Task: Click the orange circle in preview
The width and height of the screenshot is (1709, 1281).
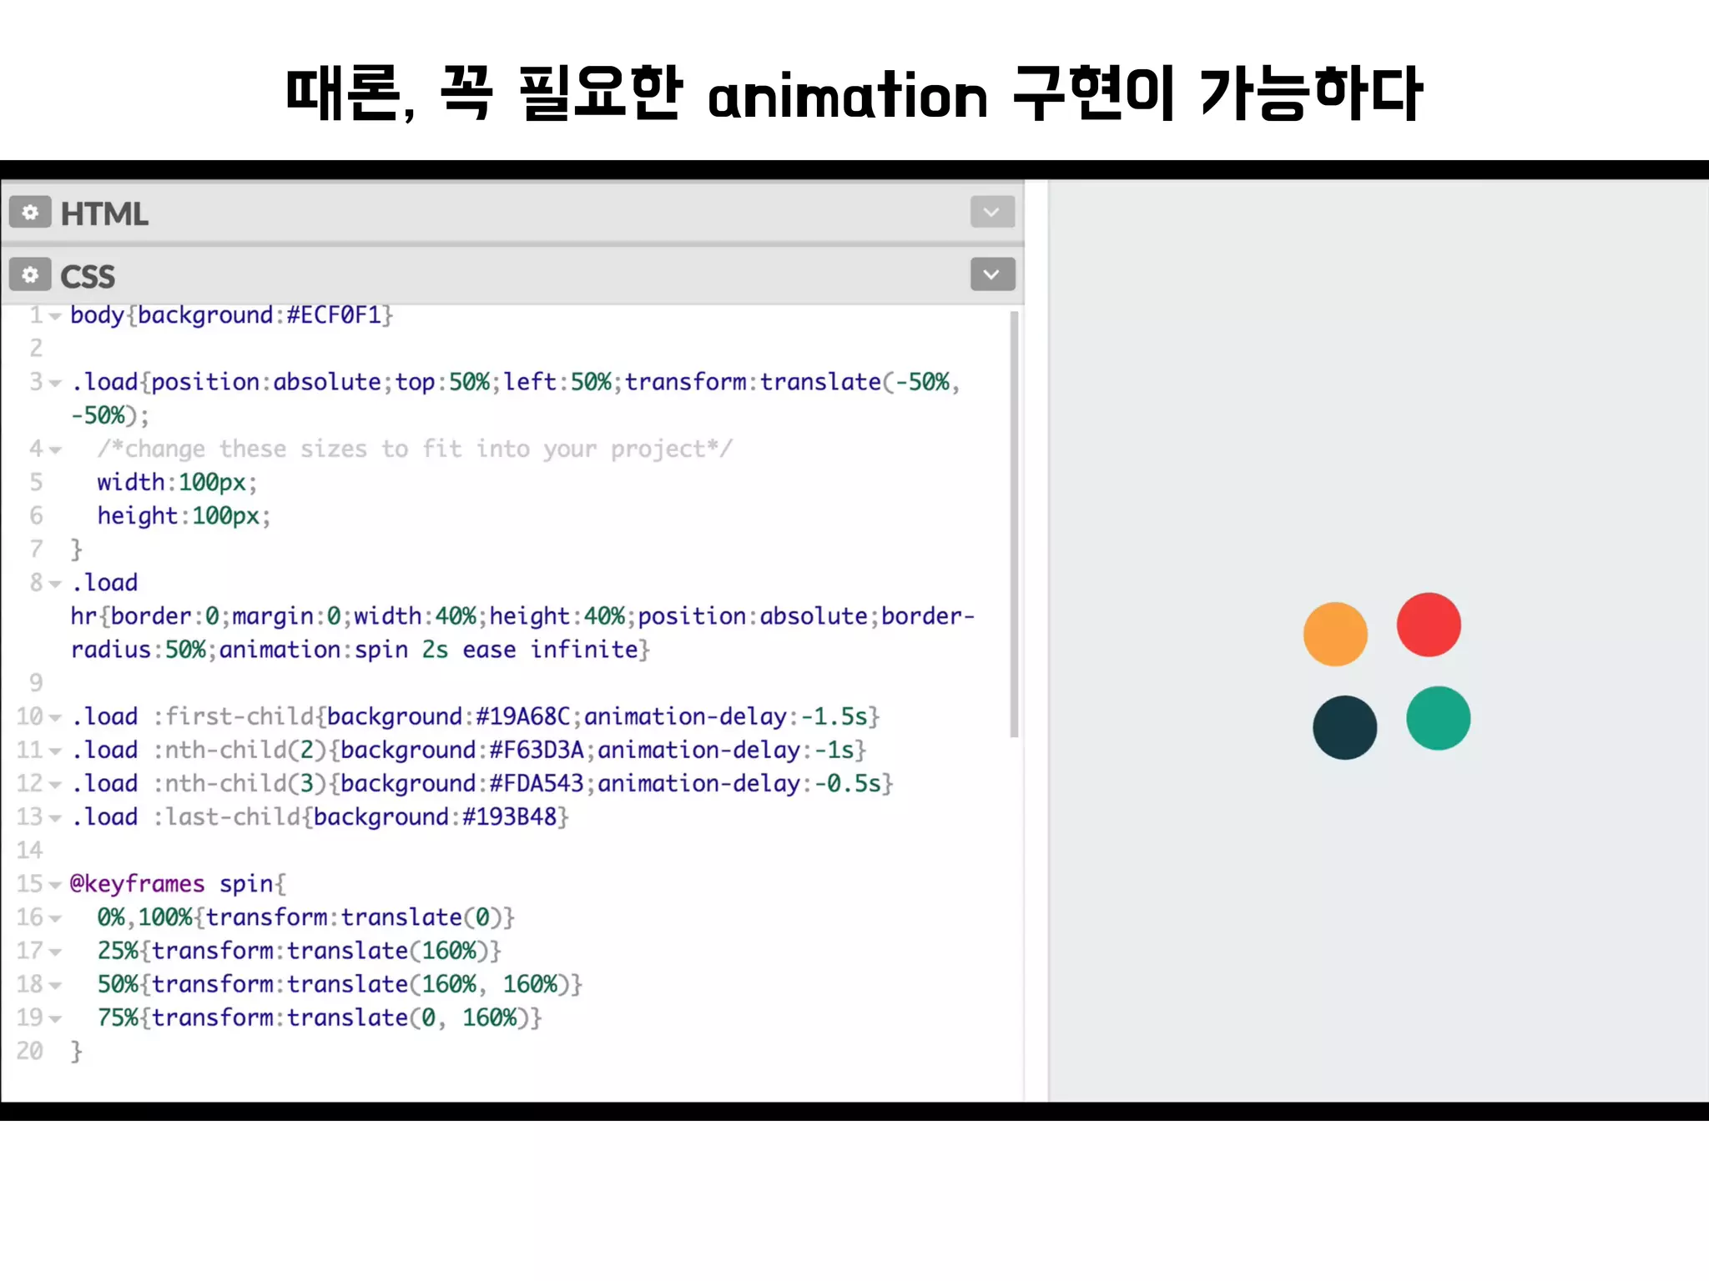Action: (x=1335, y=634)
